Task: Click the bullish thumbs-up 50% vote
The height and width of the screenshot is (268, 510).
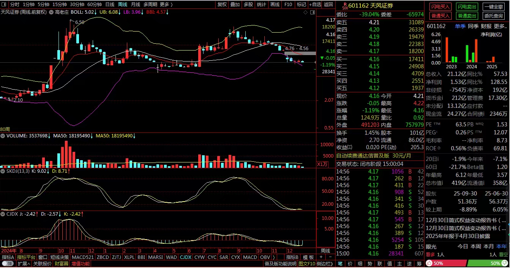Action: tap(446, 263)
